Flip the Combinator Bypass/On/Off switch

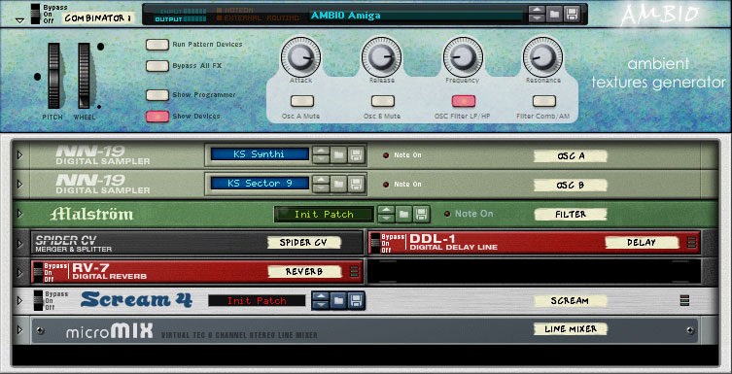[x=36, y=14]
